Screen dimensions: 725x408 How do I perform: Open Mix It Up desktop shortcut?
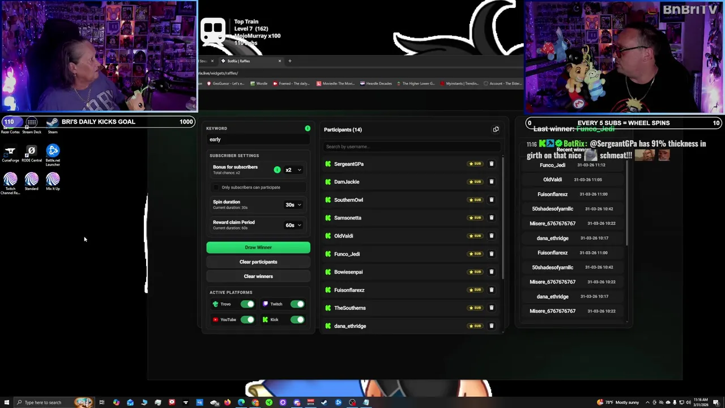[x=53, y=182]
